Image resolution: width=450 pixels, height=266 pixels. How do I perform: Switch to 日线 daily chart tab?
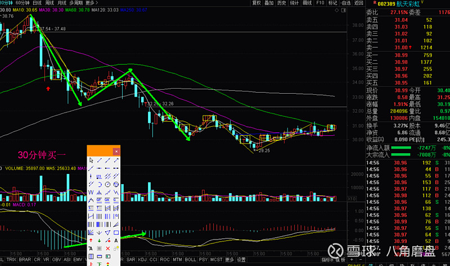pyautogui.click(x=37, y=3)
